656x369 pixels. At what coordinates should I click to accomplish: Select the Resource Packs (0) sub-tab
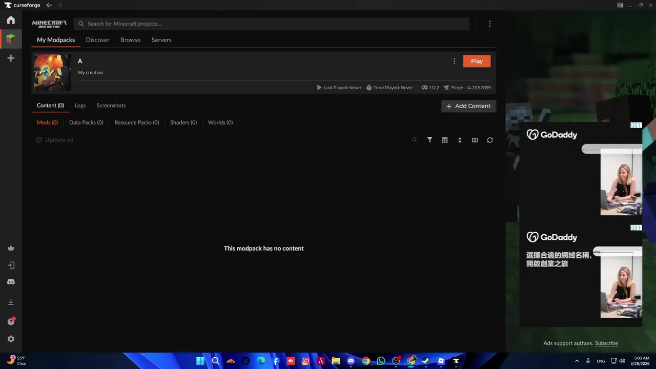pyautogui.click(x=137, y=122)
